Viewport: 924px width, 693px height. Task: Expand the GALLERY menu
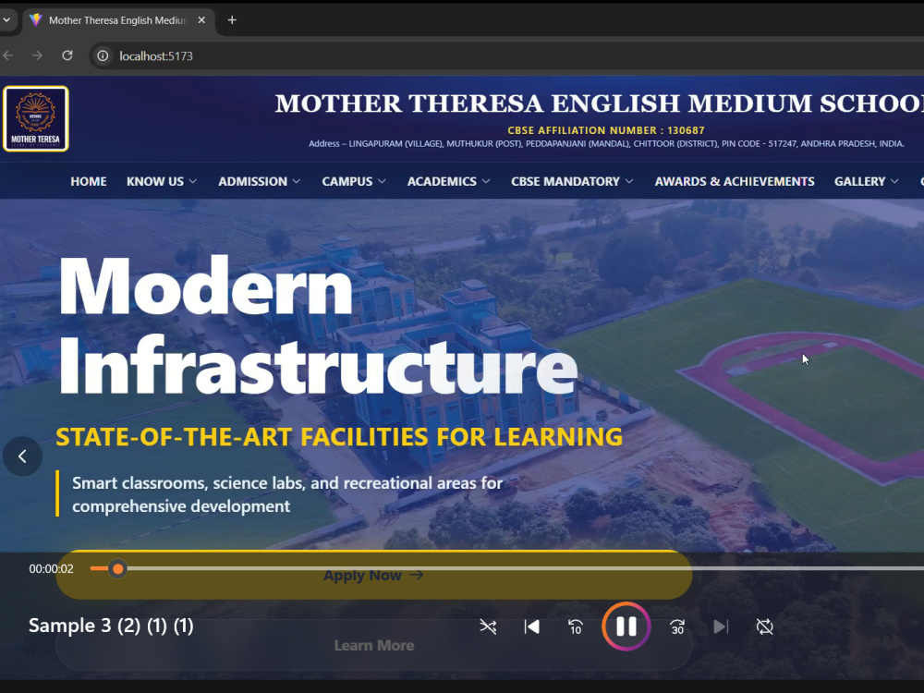(867, 181)
